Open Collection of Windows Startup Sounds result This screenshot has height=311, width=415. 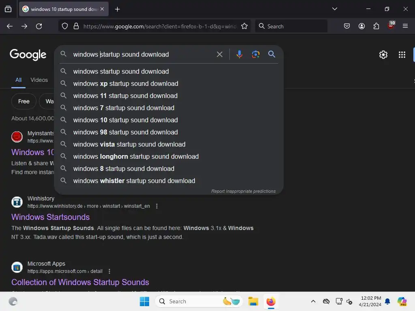coord(80,282)
